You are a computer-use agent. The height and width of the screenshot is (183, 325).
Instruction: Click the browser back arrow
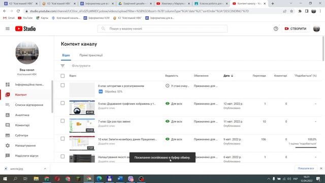click(x=5, y=11)
